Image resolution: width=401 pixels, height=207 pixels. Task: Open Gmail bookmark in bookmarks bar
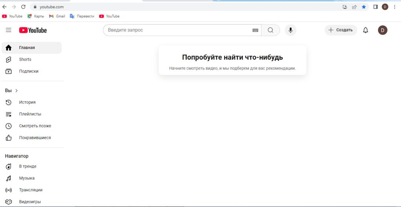point(57,16)
